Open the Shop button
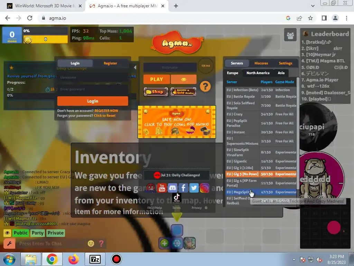This screenshot has width=354, height=266. (x=156, y=92)
